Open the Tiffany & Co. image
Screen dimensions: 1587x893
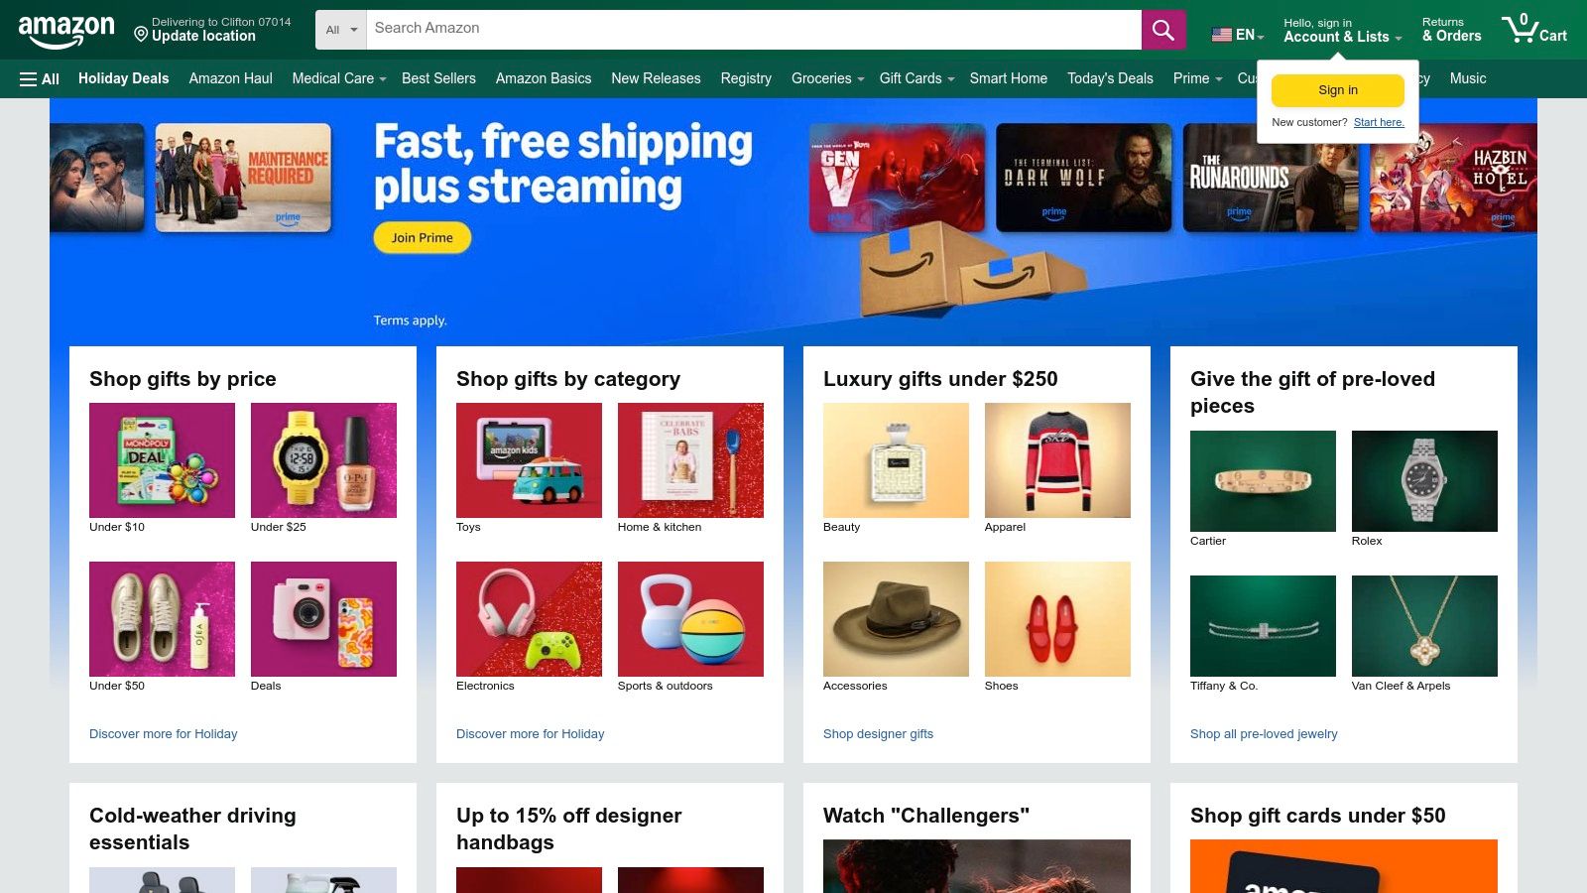(x=1263, y=626)
